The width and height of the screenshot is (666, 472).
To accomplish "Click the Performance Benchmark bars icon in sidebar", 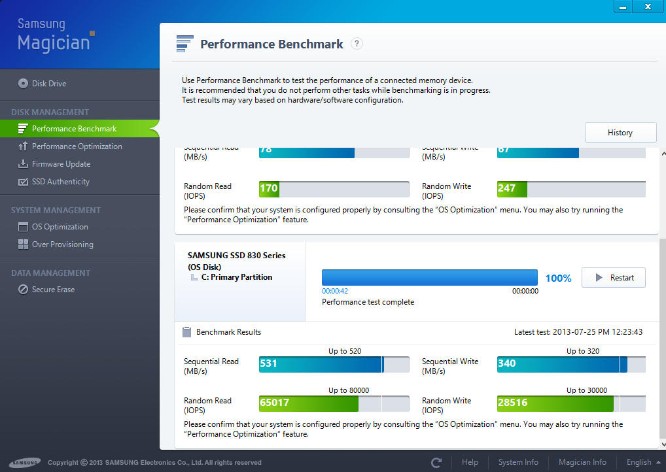I will [23, 129].
